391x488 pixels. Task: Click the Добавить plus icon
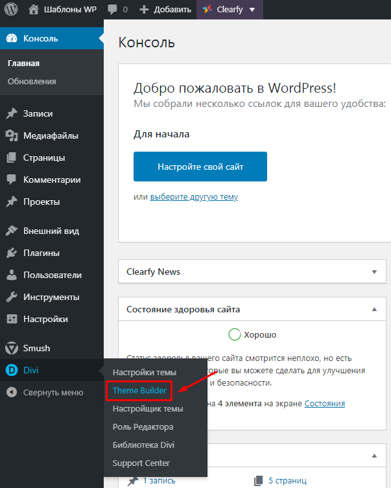pos(144,10)
